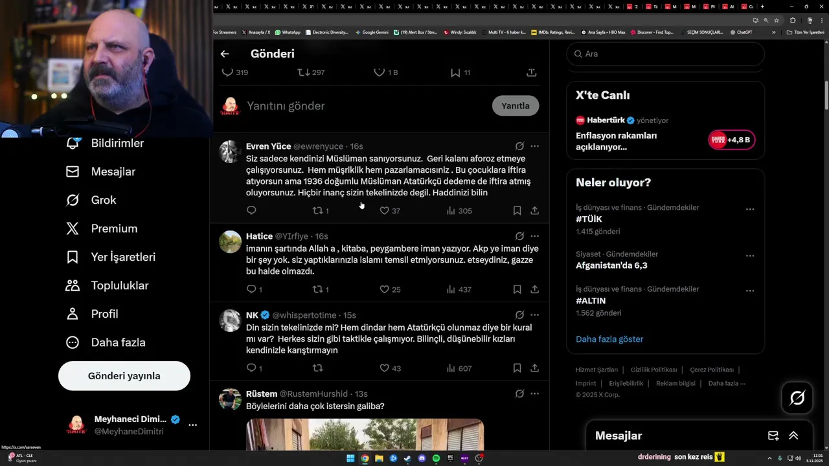Open Mesajlar in the sidebar
The height and width of the screenshot is (466, 829).
(x=101, y=172)
